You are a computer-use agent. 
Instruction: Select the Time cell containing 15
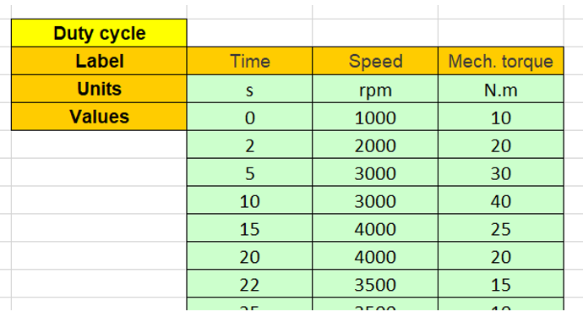point(249,228)
